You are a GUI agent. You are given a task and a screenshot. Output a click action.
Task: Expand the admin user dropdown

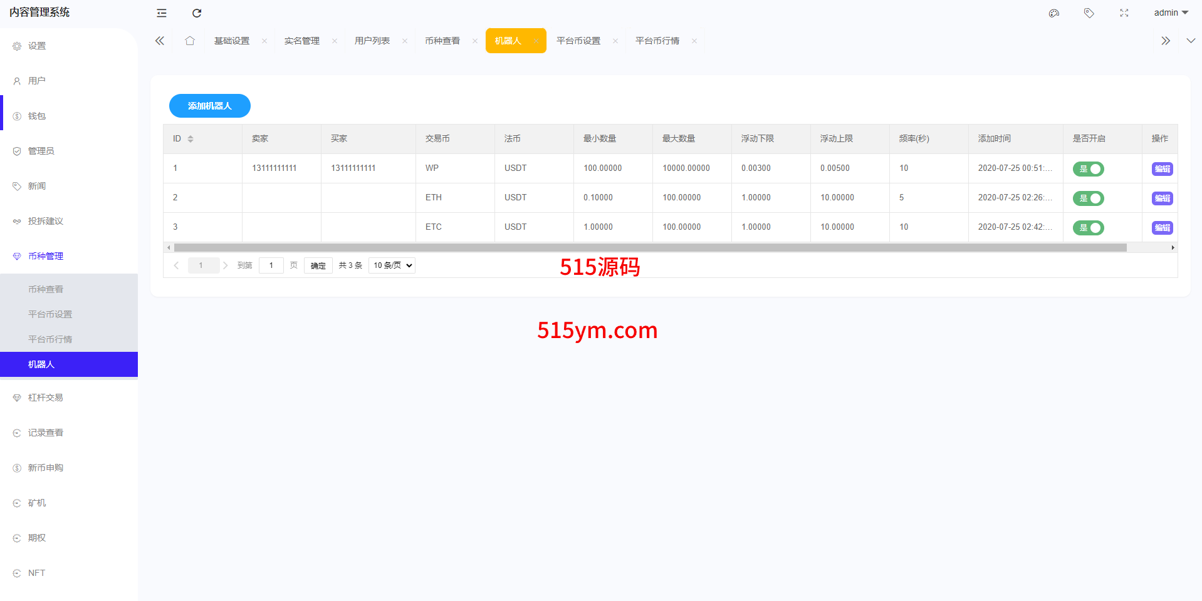1171,13
